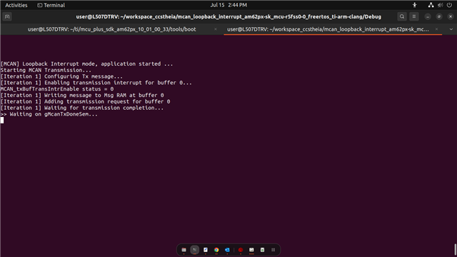Image resolution: width=457 pixels, height=257 pixels.
Task: Click 'Adding transmission request for buffer 0' line
Action: pyautogui.click(x=86, y=101)
